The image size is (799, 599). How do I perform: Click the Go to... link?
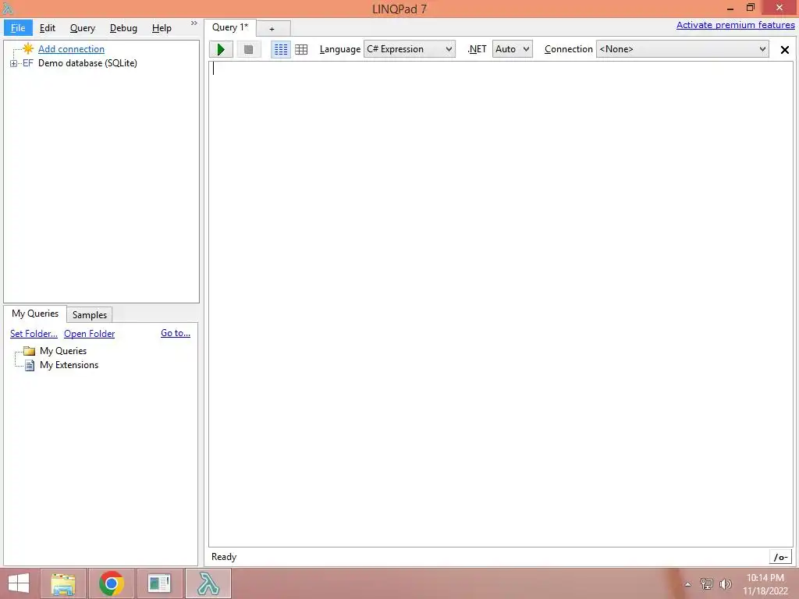tap(176, 333)
